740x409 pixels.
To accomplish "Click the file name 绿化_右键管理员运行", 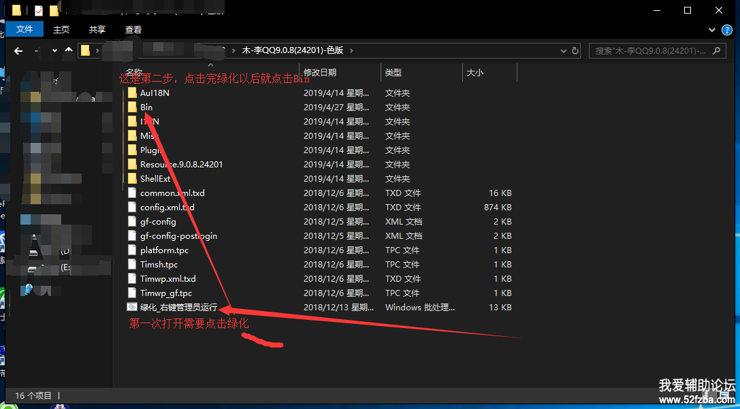I will [x=178, y=308].
